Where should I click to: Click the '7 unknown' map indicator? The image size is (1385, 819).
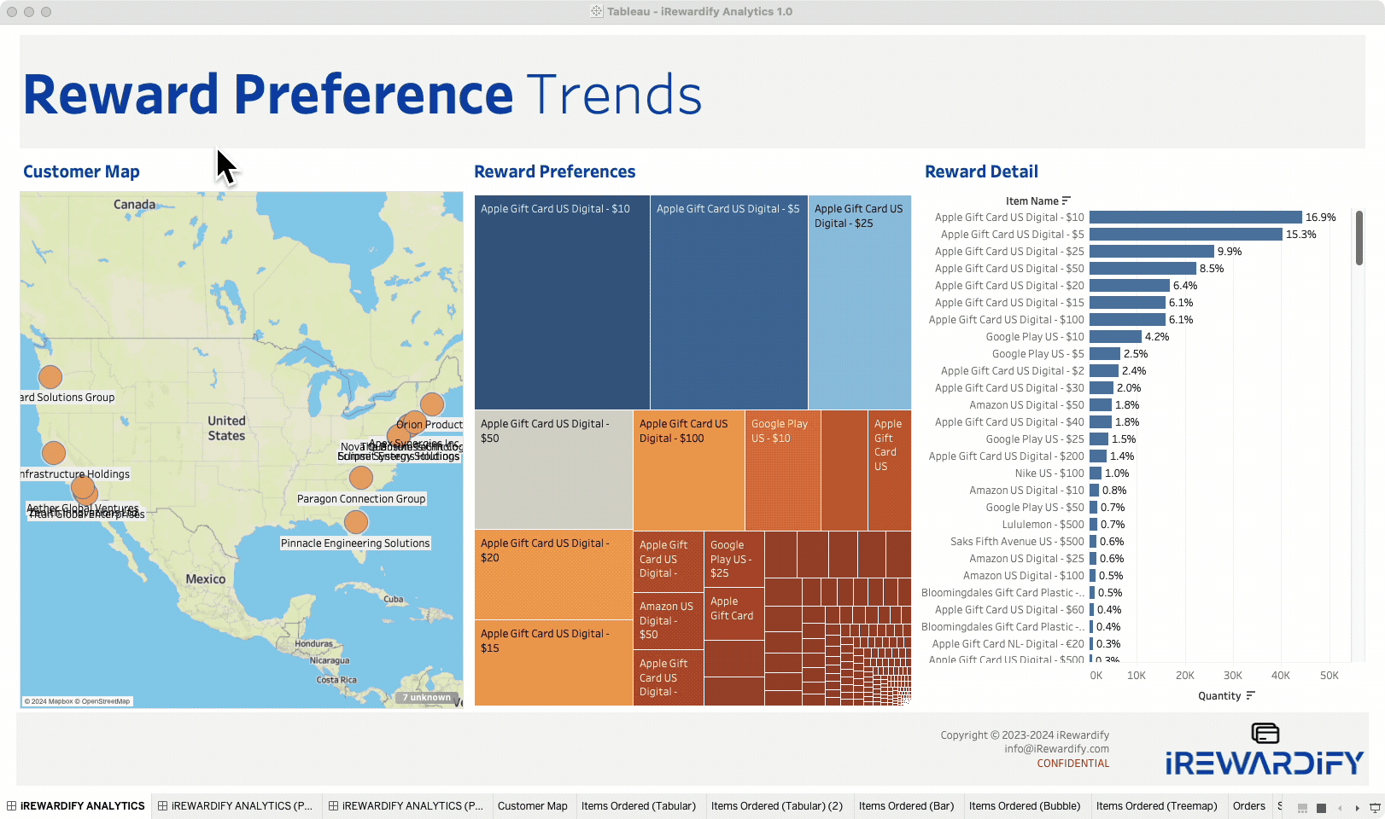427,698
